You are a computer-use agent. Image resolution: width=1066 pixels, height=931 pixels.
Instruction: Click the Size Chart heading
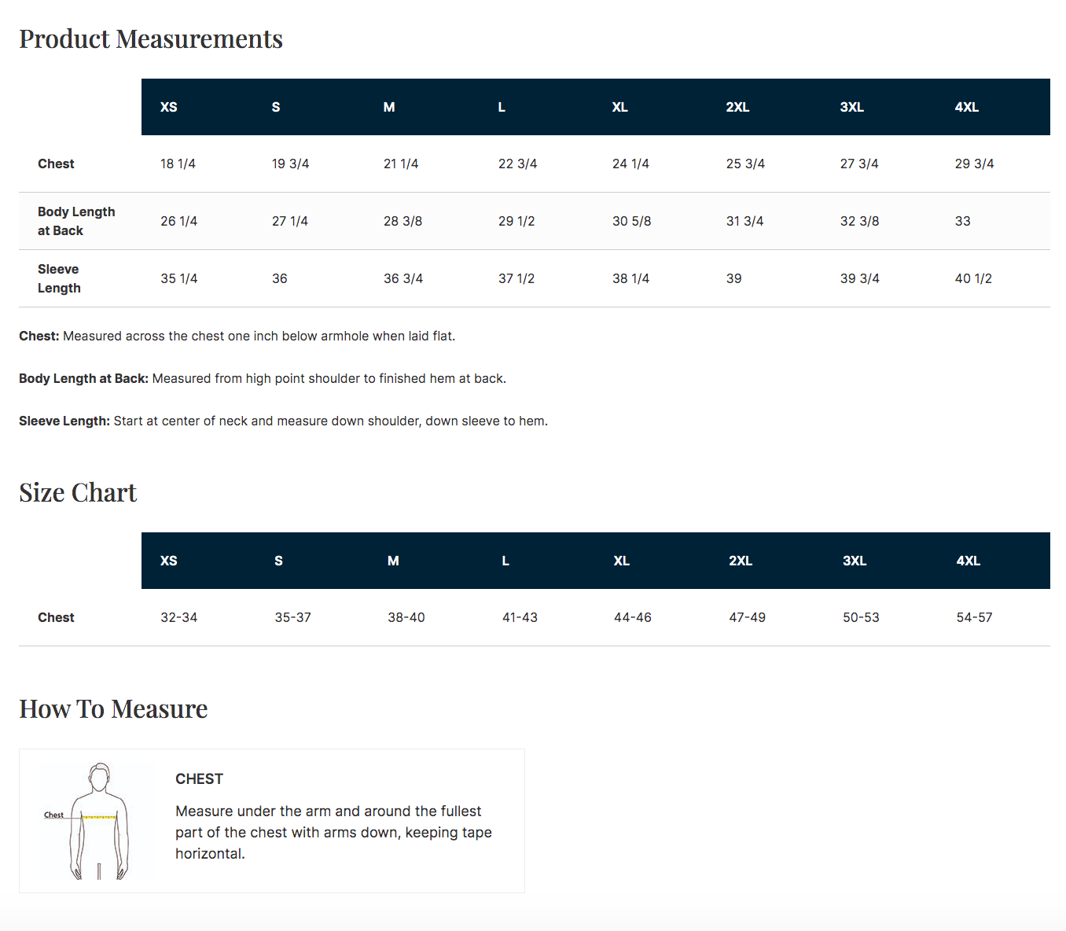78,492
